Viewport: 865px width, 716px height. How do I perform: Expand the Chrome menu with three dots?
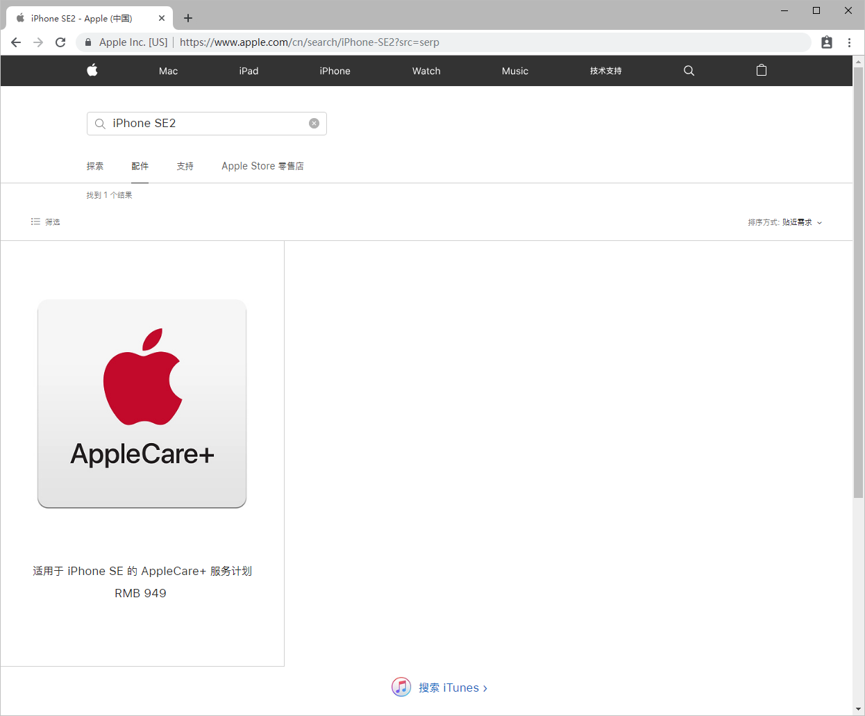(850, 42)
